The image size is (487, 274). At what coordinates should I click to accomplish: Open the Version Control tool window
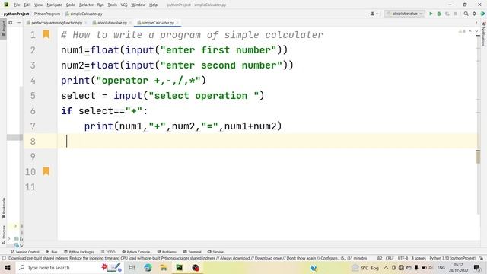click(x=25, y=252)
